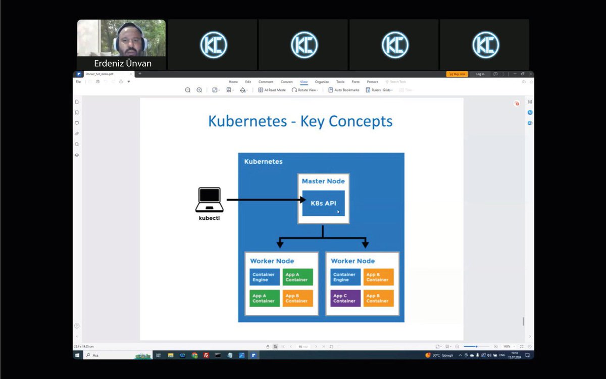Open the Rotate View dropdown
The width and height of the screenshot is (606, 379).
point(305,90)
